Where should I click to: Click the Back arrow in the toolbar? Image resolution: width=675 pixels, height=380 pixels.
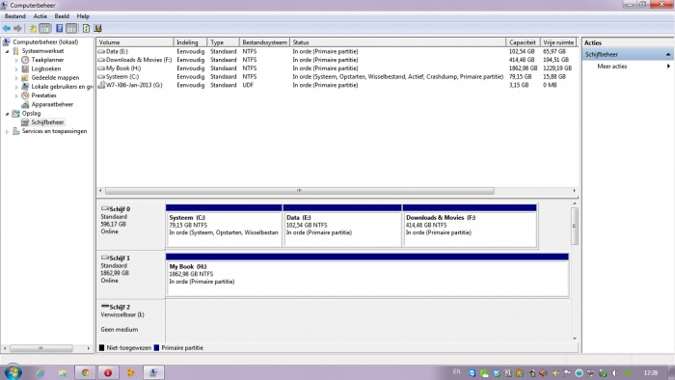pos(7,28)
